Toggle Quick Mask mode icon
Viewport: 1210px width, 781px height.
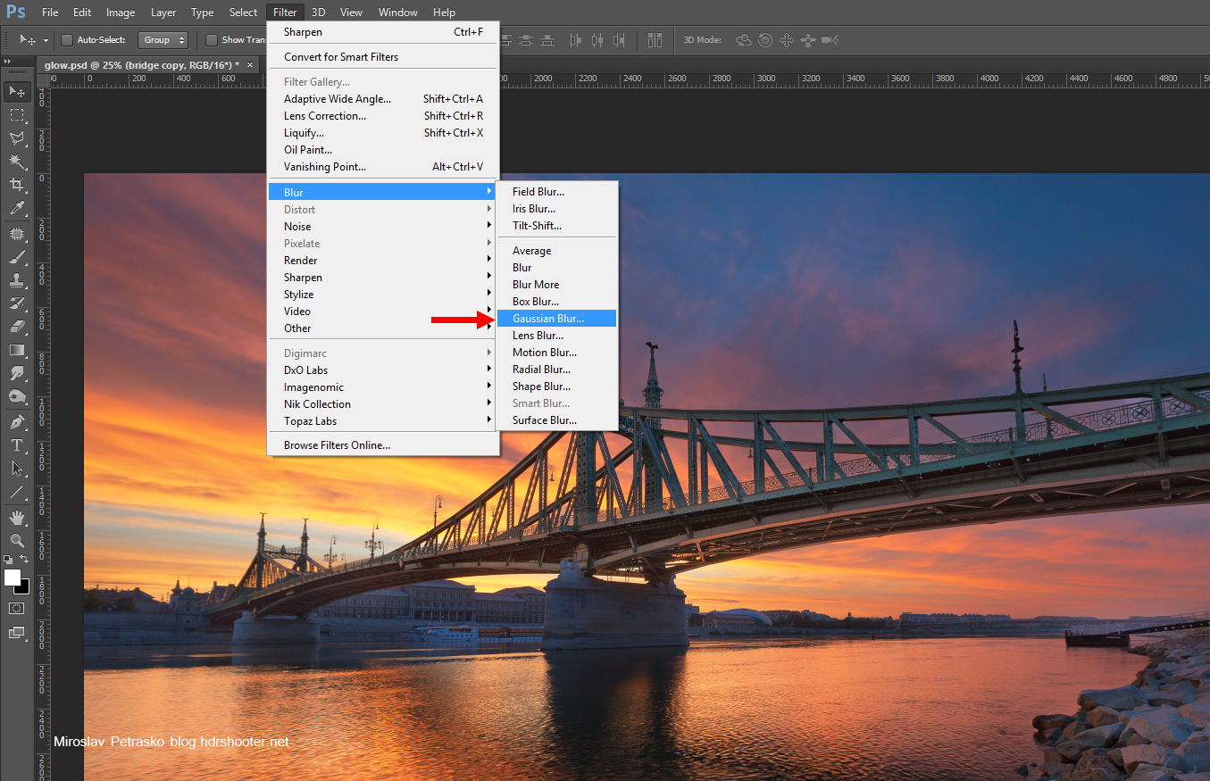pyautogui.click(x=17, y=608)
